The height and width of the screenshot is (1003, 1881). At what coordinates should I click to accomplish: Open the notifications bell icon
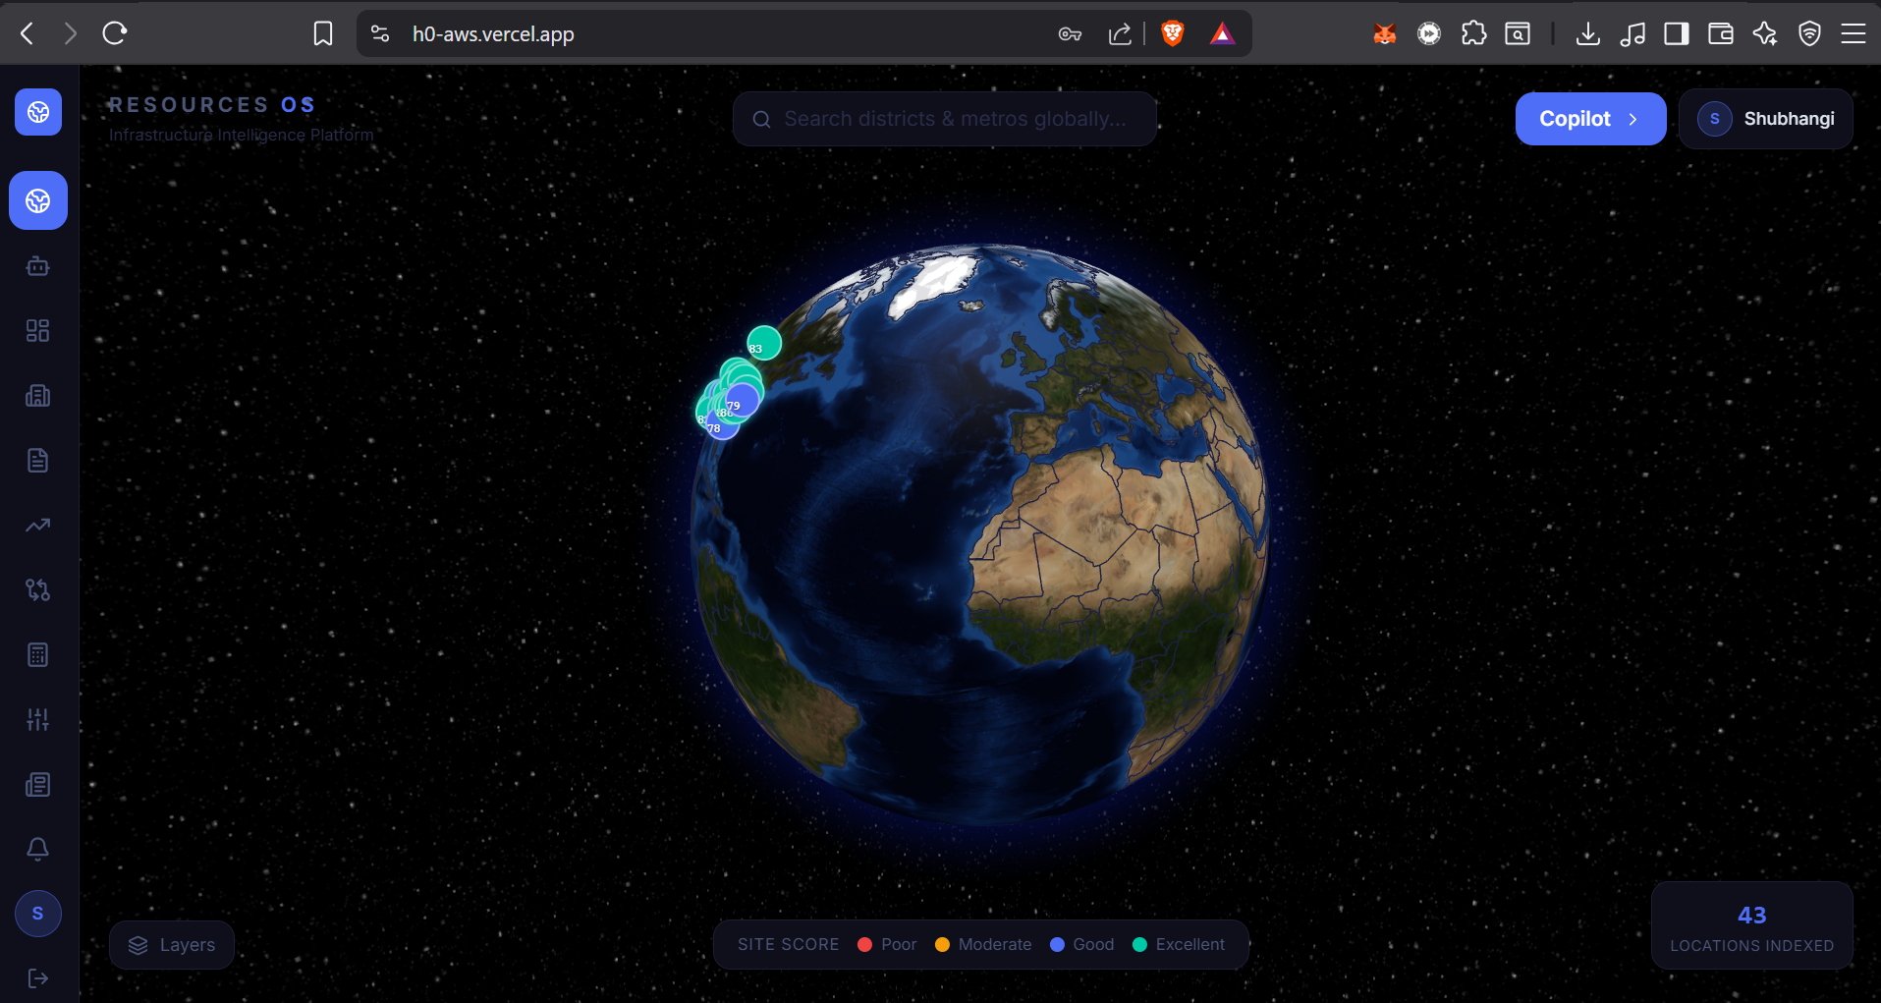pyautogui.click(x=37, y=850)
